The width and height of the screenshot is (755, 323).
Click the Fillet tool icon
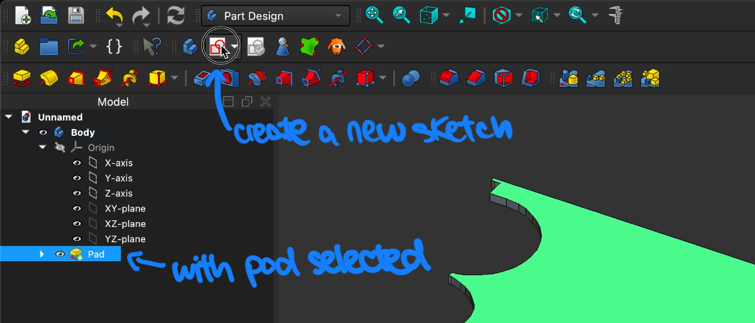449,78
